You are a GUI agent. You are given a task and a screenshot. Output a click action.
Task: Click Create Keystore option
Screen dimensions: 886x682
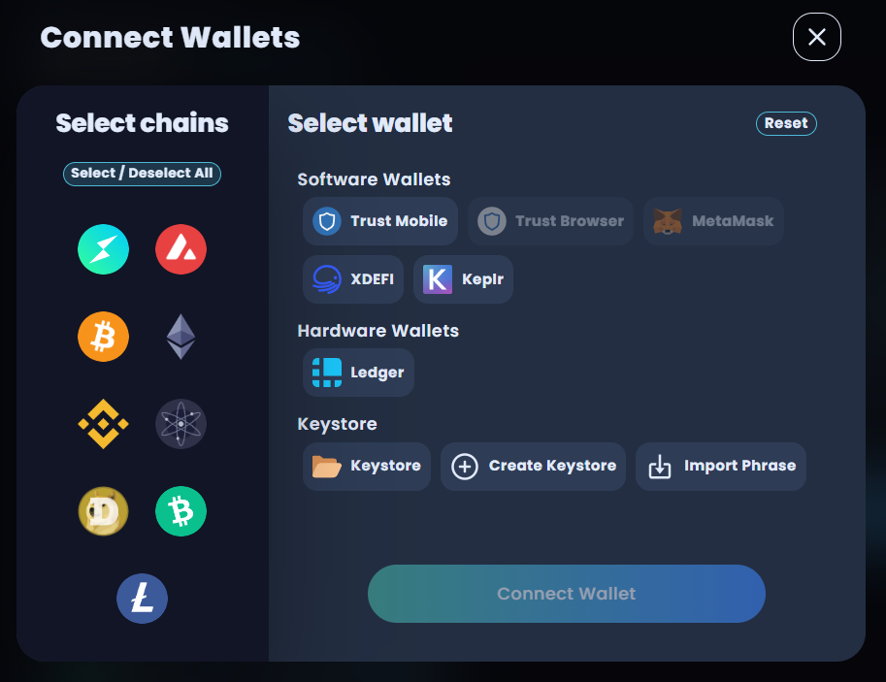point(534,467)
